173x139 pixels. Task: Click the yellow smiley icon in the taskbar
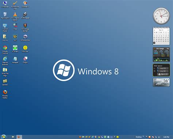(x=118, y=137)
